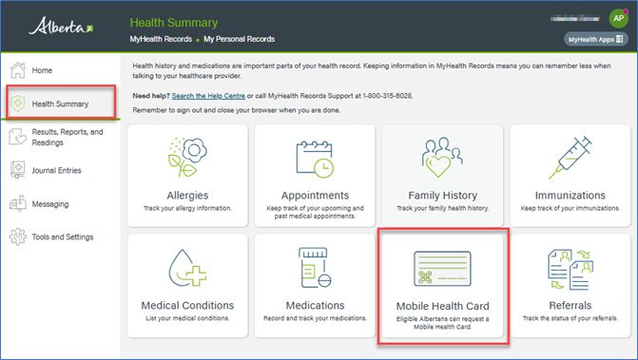The image size is (638, 360).
Task: Open the Immunizations syringe icon
Action: tap(570, 158)
